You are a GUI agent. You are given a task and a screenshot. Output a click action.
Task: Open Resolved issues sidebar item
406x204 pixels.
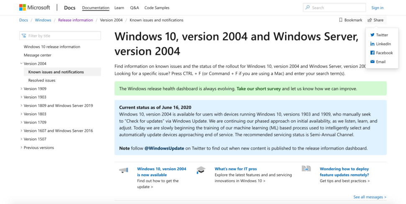click(x=42, y=80)
